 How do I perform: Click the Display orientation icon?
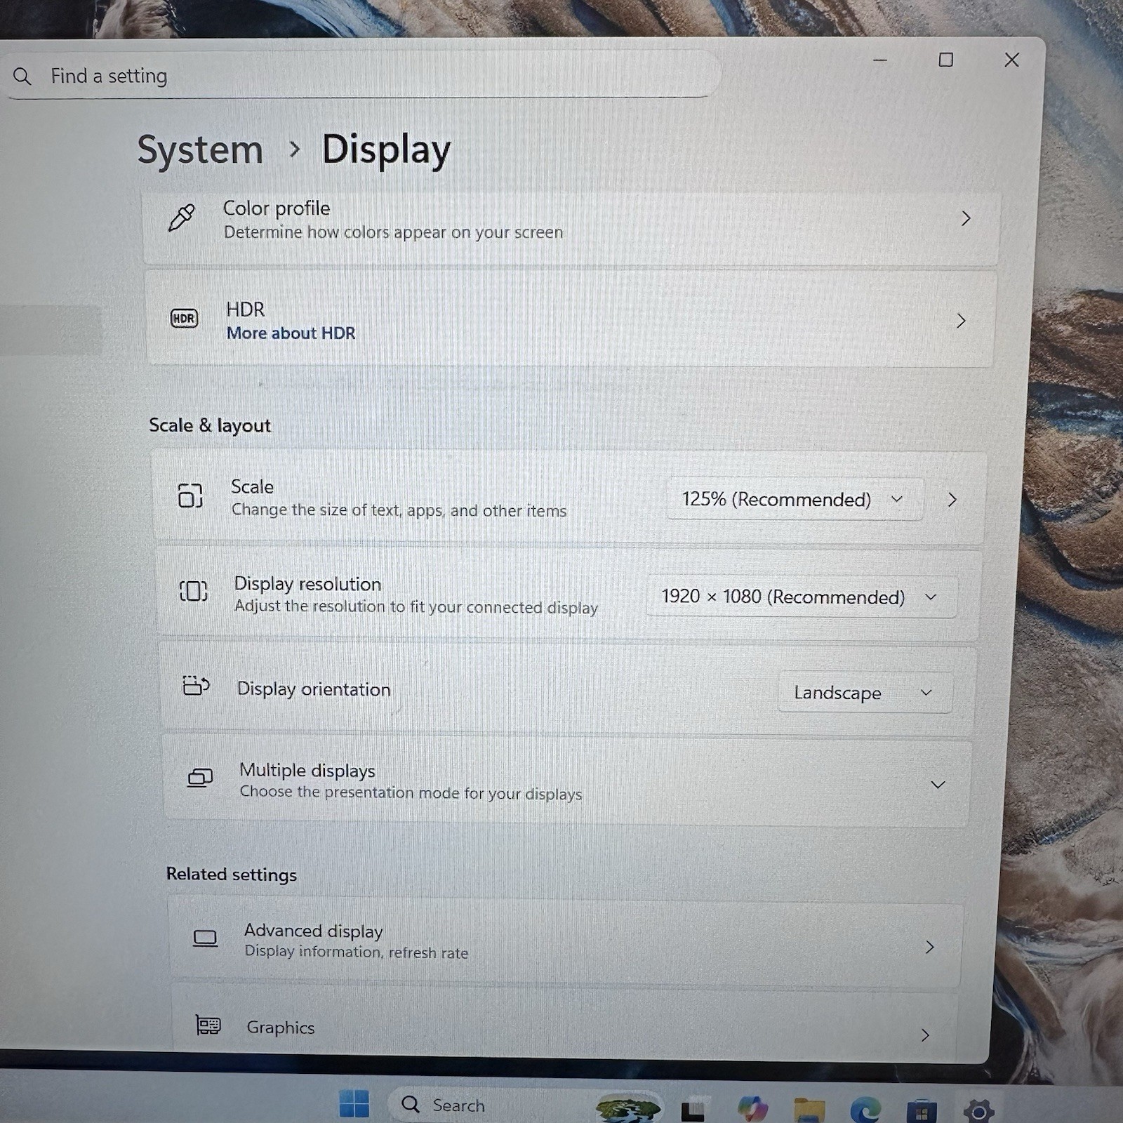pos(196,685)
